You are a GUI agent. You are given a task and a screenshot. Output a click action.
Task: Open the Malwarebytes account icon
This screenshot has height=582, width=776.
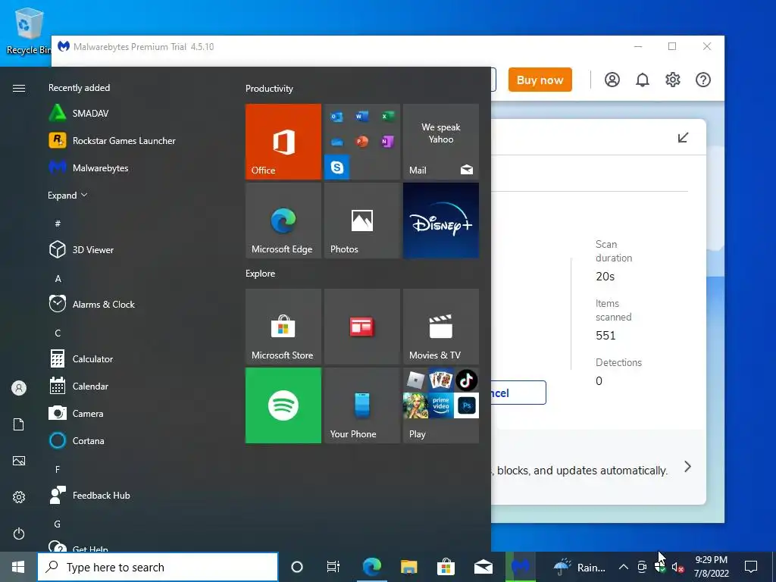pyautogui.click(x=612, y=80)
